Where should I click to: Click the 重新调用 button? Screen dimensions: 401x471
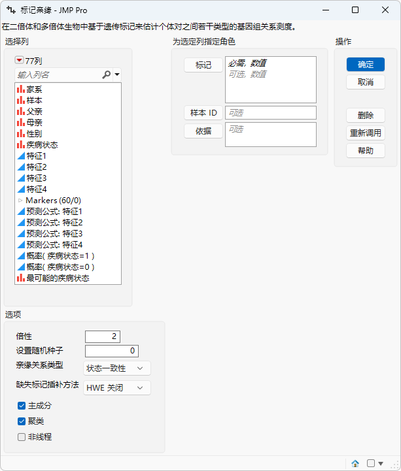[366, 133]
